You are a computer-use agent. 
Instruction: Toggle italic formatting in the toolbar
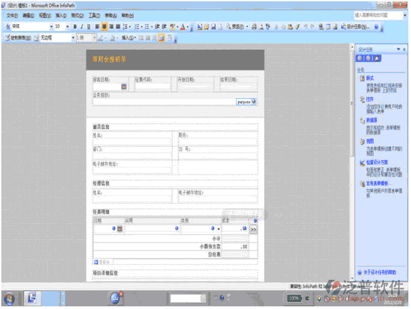coord(82,27)
